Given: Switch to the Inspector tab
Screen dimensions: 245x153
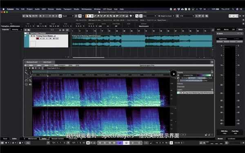Looking at the screenshot, I should 5,29.
